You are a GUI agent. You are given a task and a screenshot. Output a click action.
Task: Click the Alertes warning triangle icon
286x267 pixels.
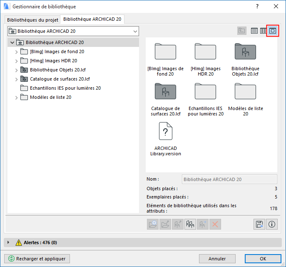click(19, 243)
